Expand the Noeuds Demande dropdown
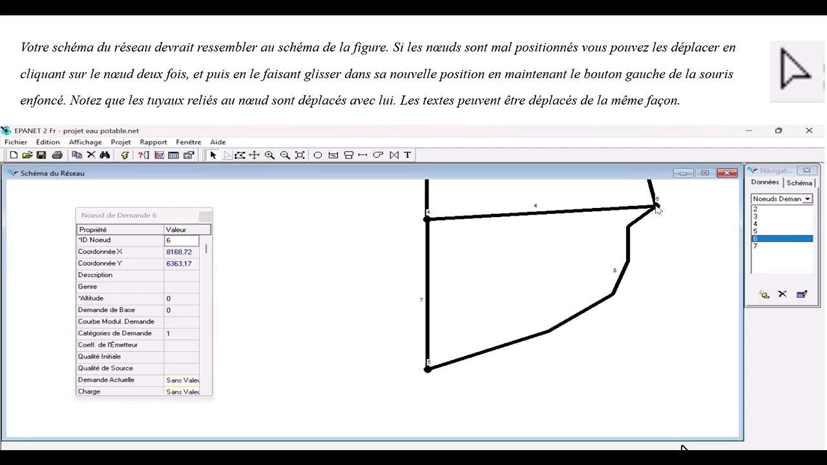The height and width of the screenshot is (465, 827). coord(808,199)
